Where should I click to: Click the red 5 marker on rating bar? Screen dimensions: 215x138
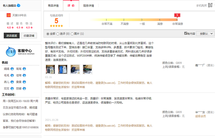click(177, 15)
